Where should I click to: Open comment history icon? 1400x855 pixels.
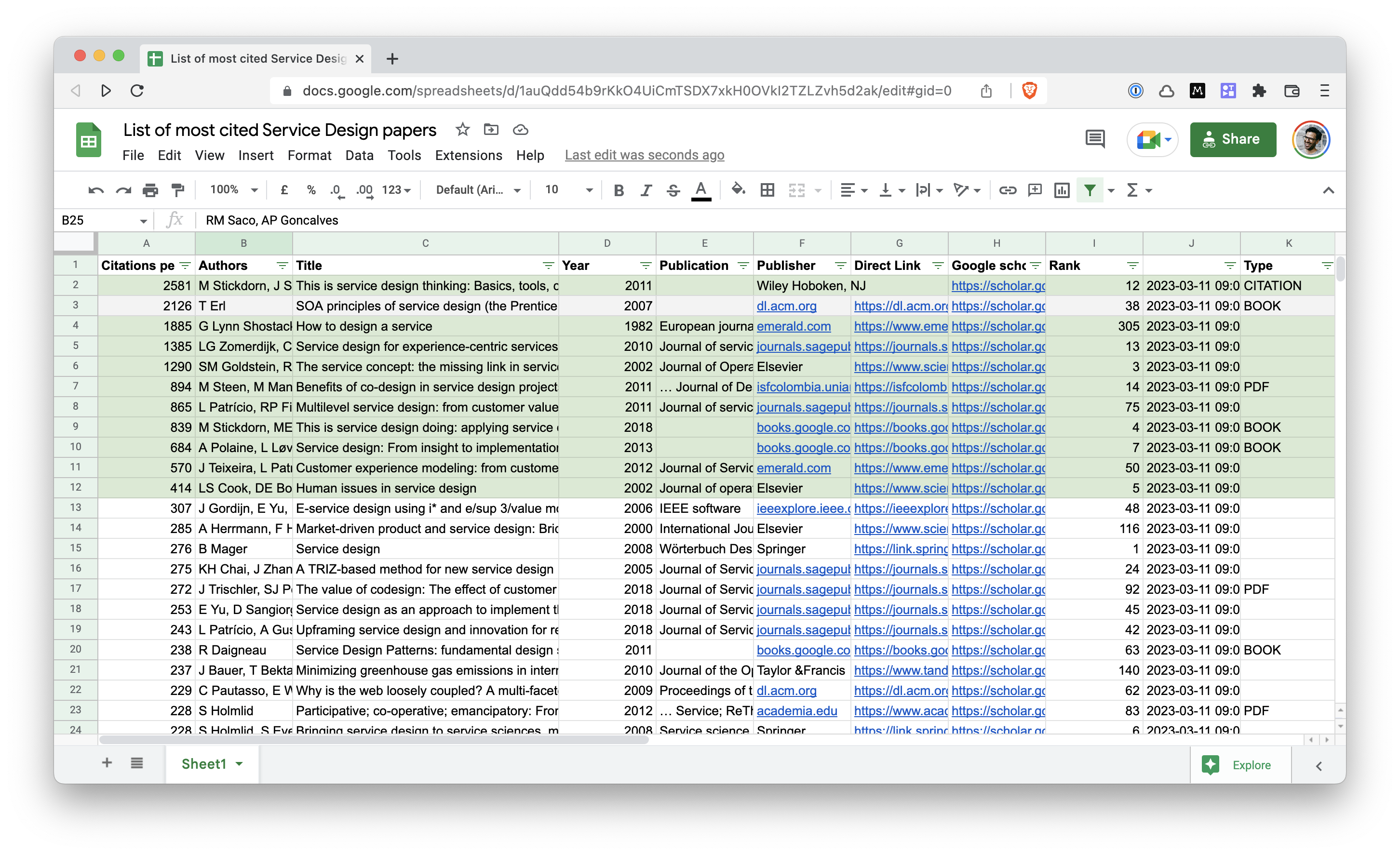pos(1094,139)
